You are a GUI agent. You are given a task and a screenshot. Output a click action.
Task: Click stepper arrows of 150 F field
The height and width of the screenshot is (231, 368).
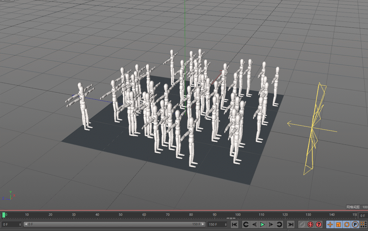pyautogui.click(x=226, y=224)
